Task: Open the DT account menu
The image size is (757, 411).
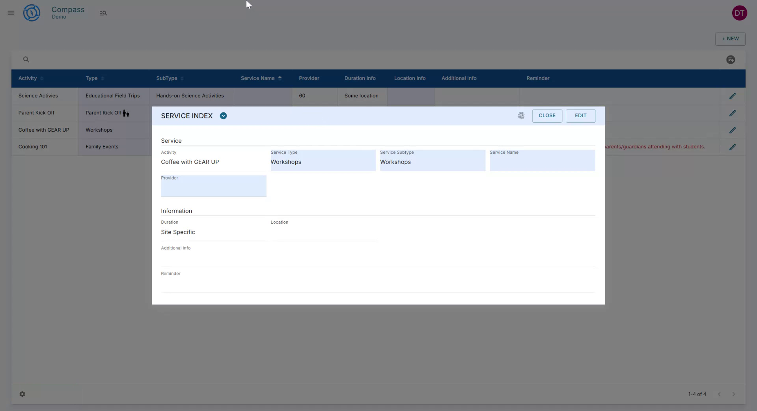Action: (x=740, y=13)
